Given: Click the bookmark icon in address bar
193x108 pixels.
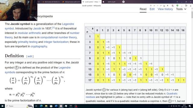Looking at the screenshot, I should point(168,6).
